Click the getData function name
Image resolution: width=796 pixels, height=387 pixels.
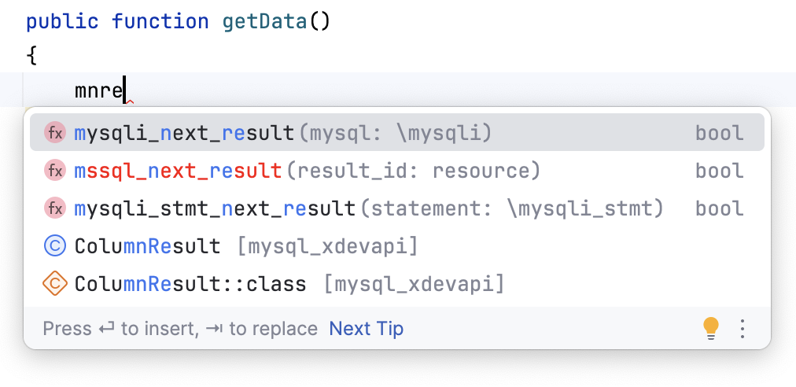point(264,21)
